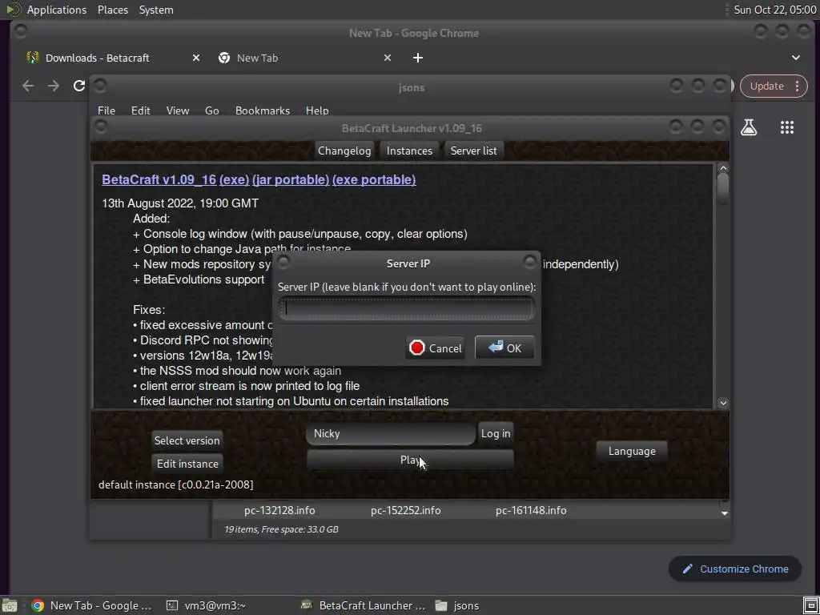
Task: Open File menu in jsons window
Action: 107,111
